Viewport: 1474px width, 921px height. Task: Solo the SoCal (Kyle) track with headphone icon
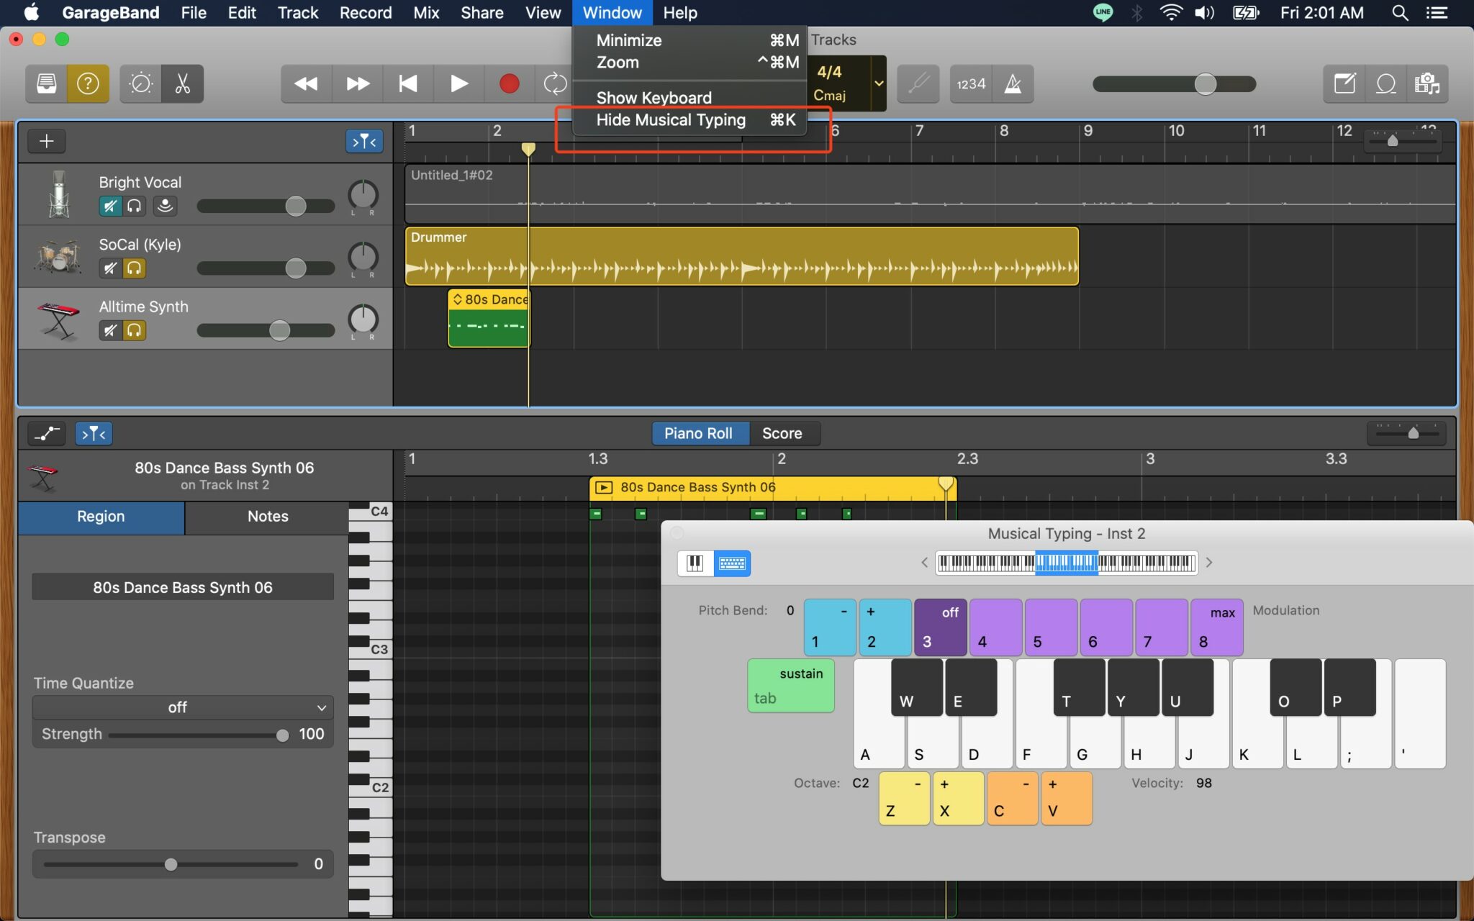click(135, 268)
